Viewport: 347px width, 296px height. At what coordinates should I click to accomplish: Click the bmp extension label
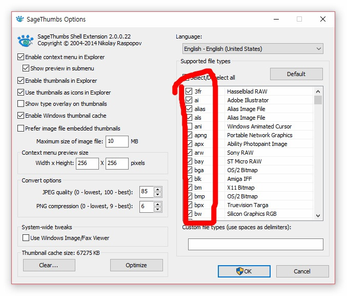[x=199, y=197]
